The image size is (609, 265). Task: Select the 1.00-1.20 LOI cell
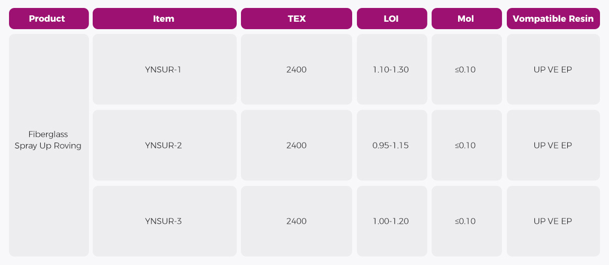(391, 221)
